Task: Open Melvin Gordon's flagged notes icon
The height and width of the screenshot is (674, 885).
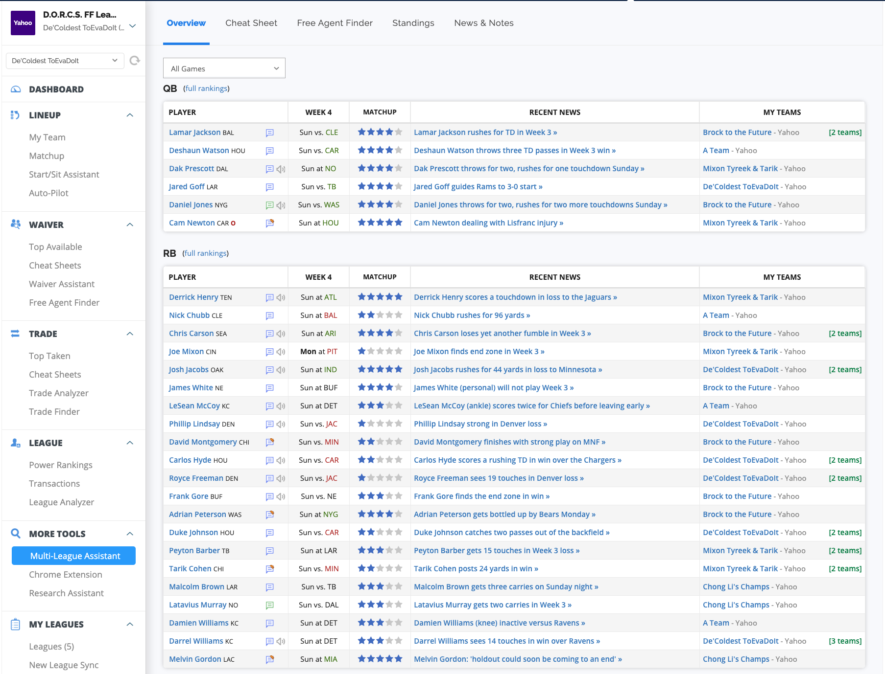Action: click(x=270, y=659)
